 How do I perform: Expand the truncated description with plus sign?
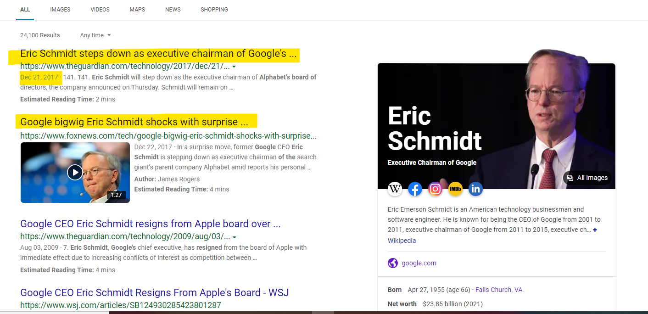point(595,230)
